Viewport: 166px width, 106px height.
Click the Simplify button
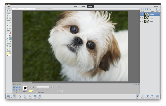tap(60, 91)
